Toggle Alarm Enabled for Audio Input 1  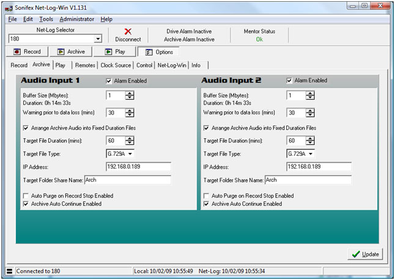109,81
